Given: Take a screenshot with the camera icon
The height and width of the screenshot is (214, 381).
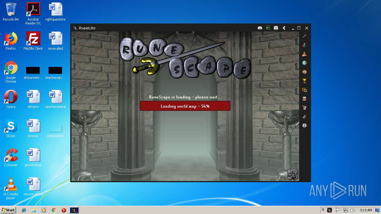Looking at the screenshot, I should (x=276, y=28).
